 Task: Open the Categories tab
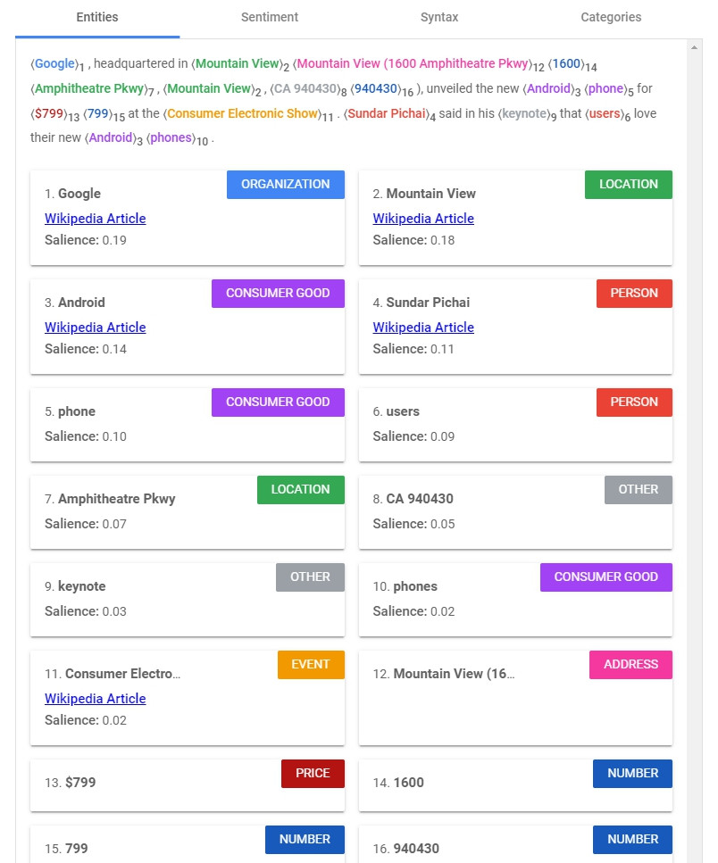611,18
